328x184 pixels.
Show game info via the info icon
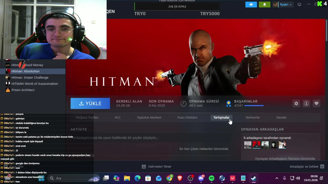(x=306, y=103)
